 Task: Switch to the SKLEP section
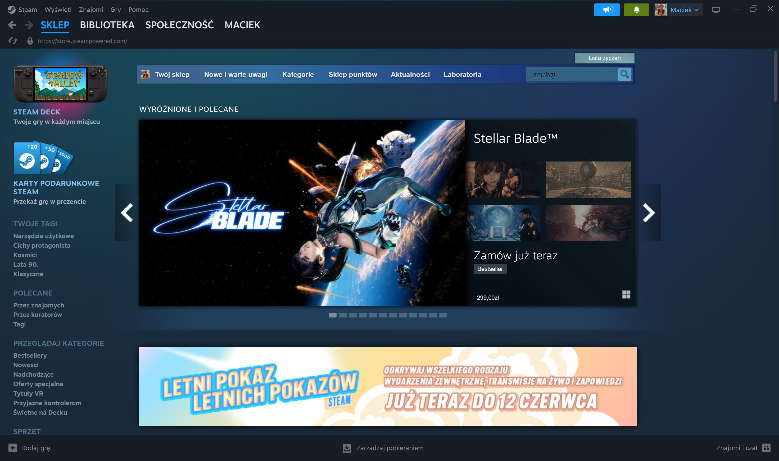pyautogui.click(x=55, y=25)
